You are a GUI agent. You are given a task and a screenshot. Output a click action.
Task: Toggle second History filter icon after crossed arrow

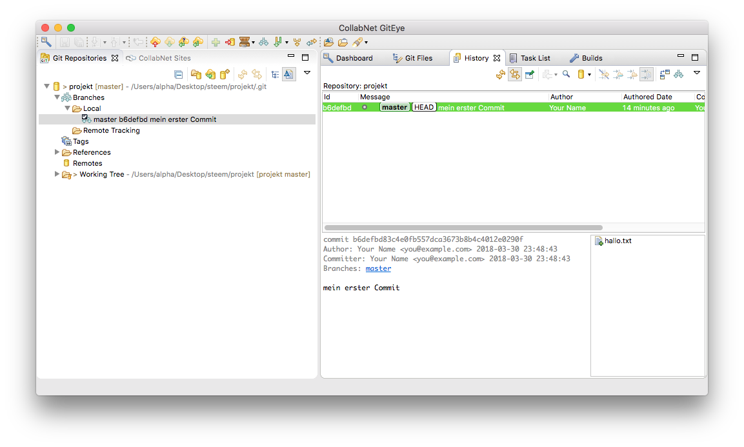point(618,74)
